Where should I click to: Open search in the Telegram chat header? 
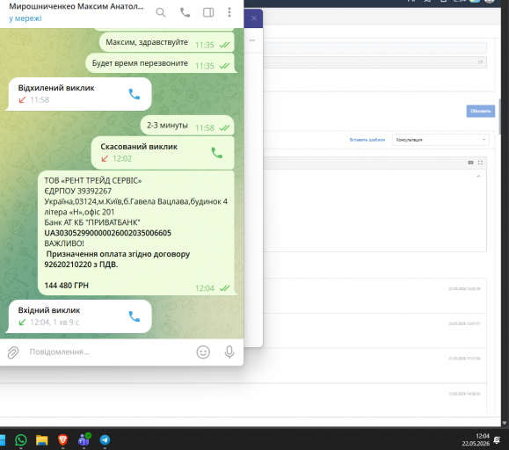click(161, 12)
